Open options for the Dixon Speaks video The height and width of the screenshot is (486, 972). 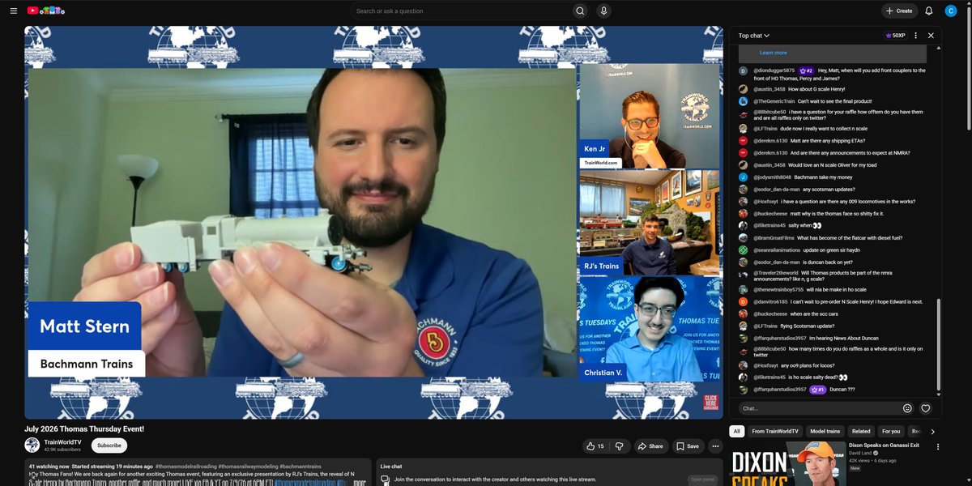[938, 446]
